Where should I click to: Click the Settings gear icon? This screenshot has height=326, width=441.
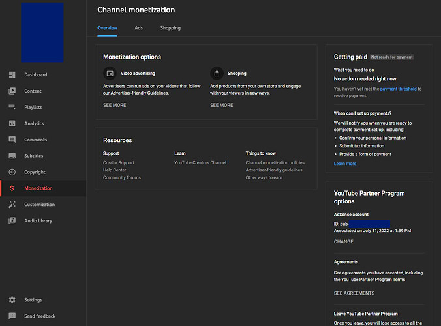tap(12, 299)
